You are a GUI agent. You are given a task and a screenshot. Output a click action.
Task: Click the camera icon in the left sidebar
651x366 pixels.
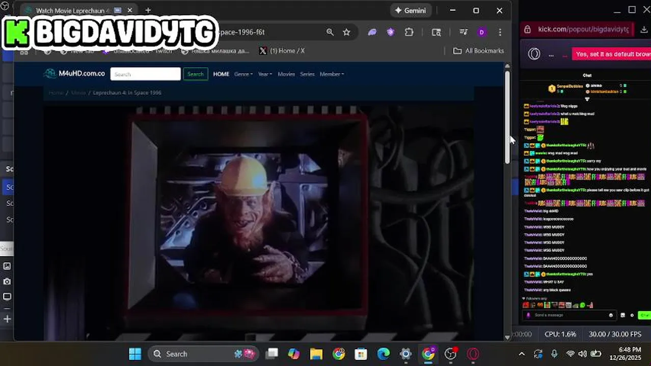pos(7,281)
